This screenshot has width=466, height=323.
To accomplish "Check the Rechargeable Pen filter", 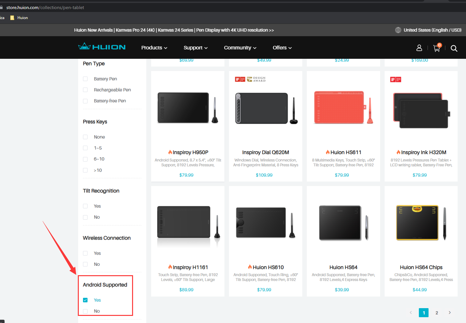I will coord(85,90).
